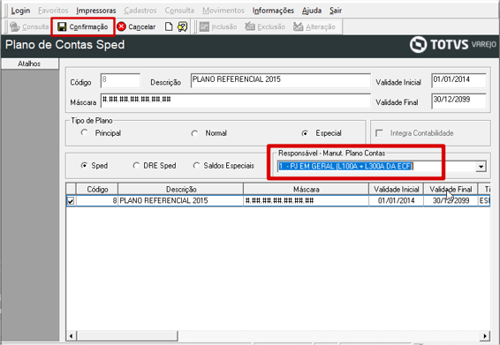Click the Confirmação save icon
The height and width of the screenshot is (345, 500).
[62, 26]
